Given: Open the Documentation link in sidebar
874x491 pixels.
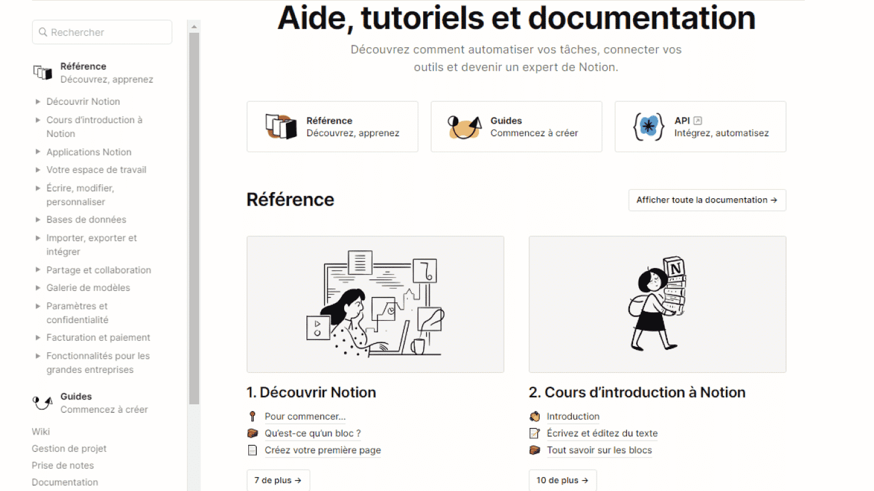Looking at the screenshot, I should (x=65, y=483).
